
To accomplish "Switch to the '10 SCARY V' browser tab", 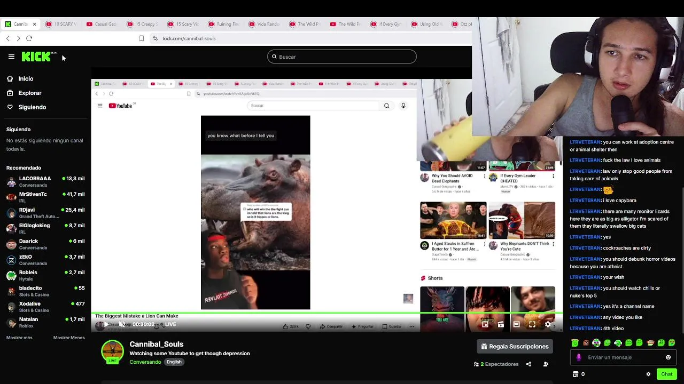I will click(61, 24).
